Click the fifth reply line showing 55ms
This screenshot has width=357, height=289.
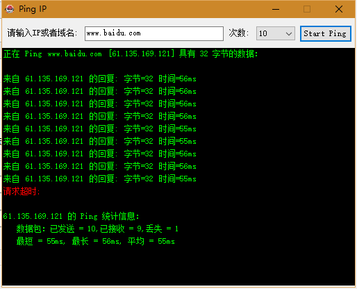pyautogui.click(x=100, y=129)
